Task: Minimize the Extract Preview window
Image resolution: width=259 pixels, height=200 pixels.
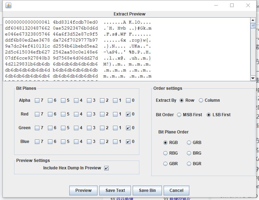Action: [x=216, y=5]
